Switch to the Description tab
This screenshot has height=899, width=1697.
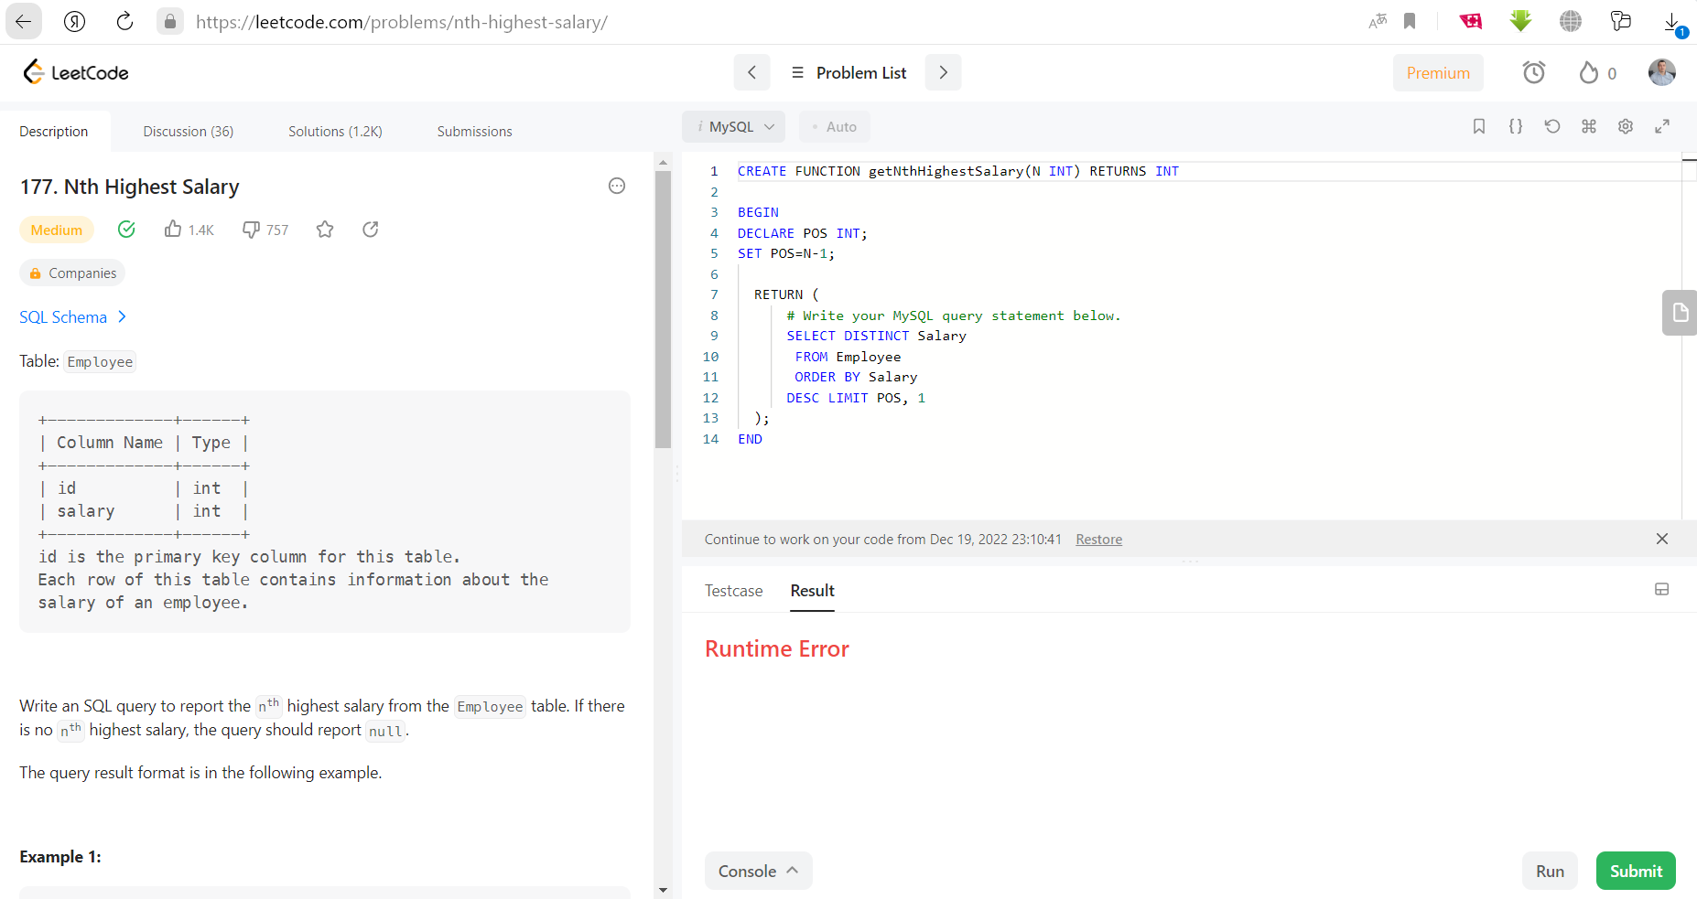54,132
